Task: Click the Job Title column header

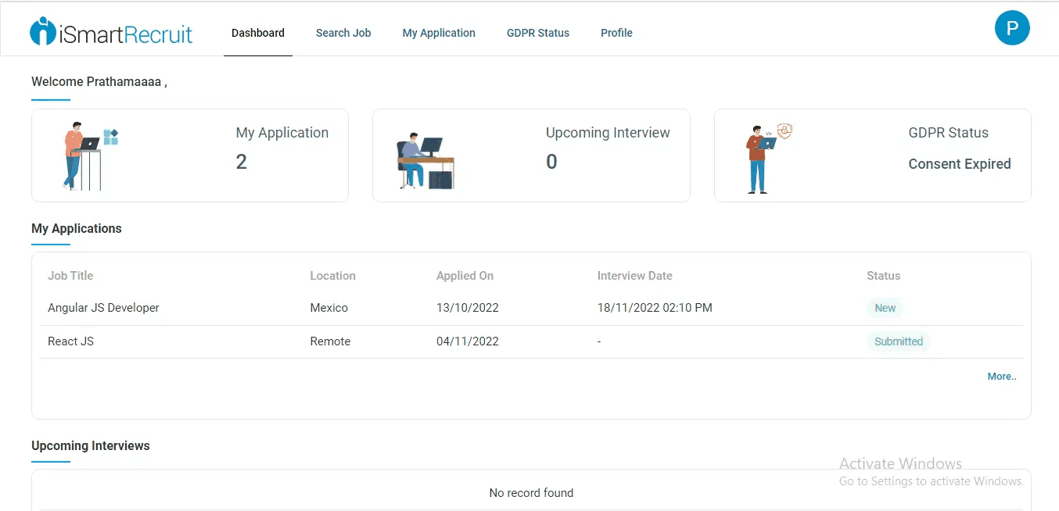Action: point(70,276)
